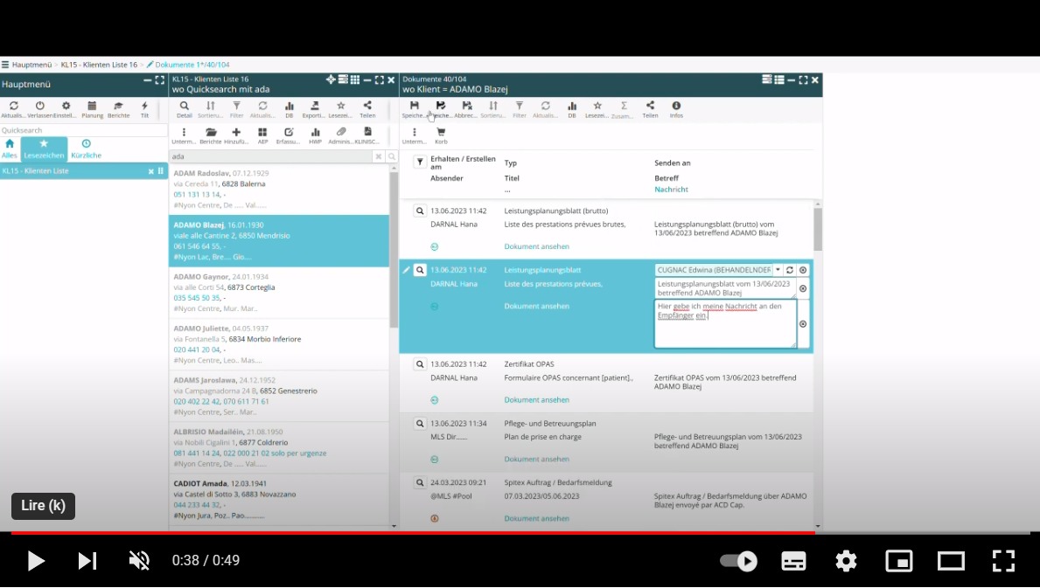Open Dokument ansehen link for Pflege- und Betreuungsplan
This screenshot has height=588, width=1040.
(x=536, y=459)
